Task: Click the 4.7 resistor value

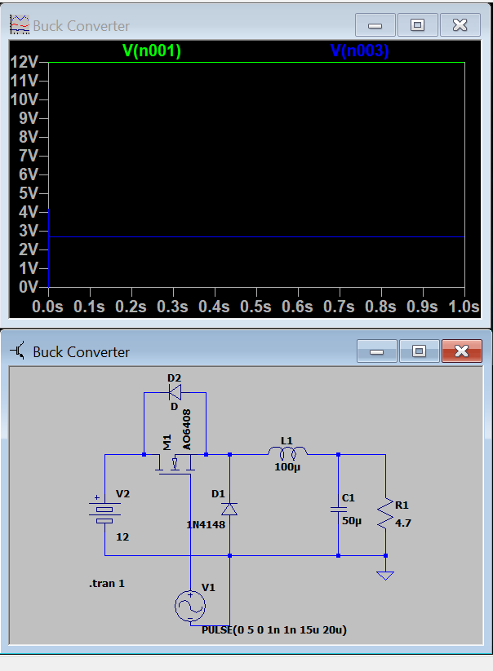Action: 402,523
